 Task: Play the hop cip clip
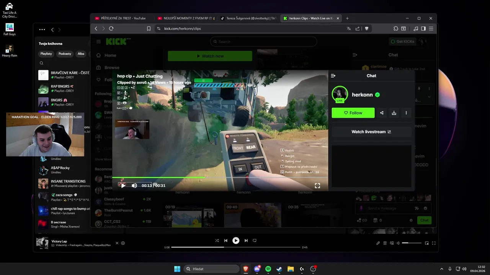tap(123, 185)
